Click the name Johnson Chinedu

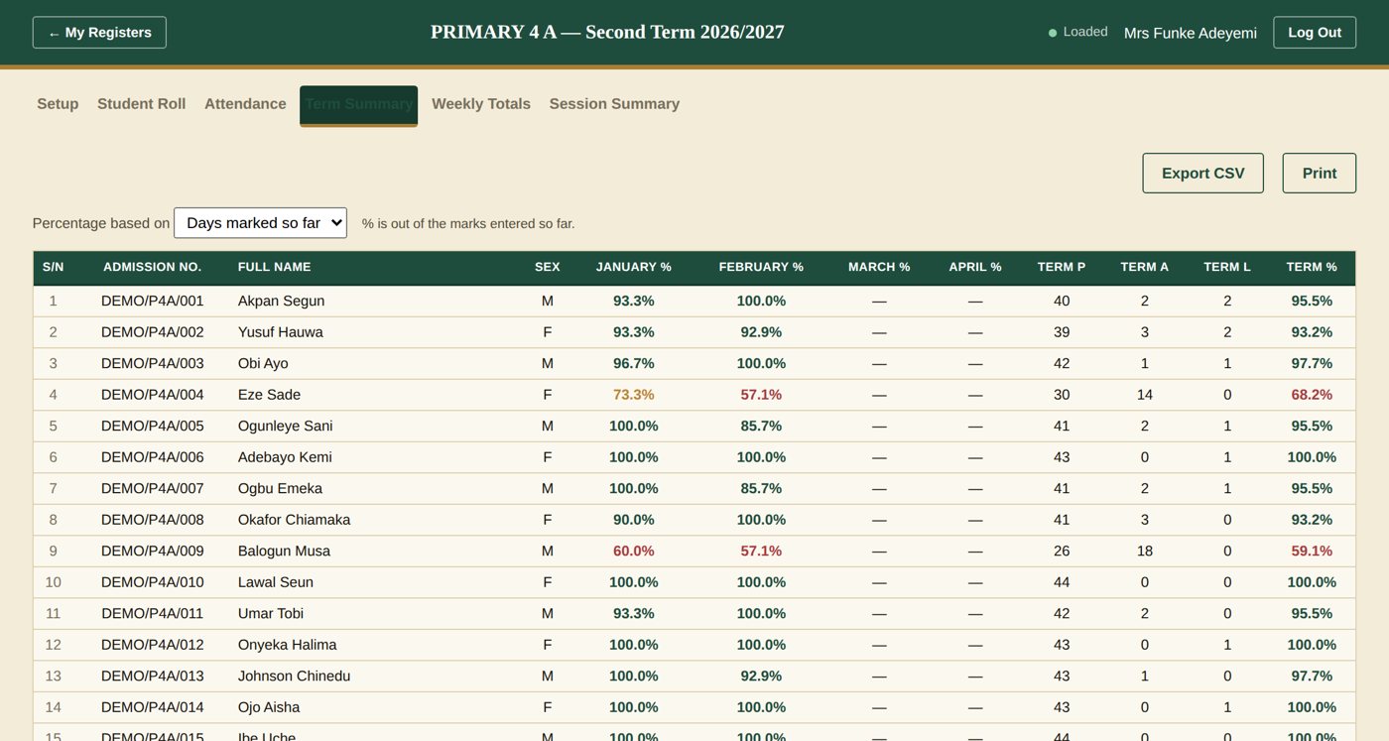pos(294,676)
